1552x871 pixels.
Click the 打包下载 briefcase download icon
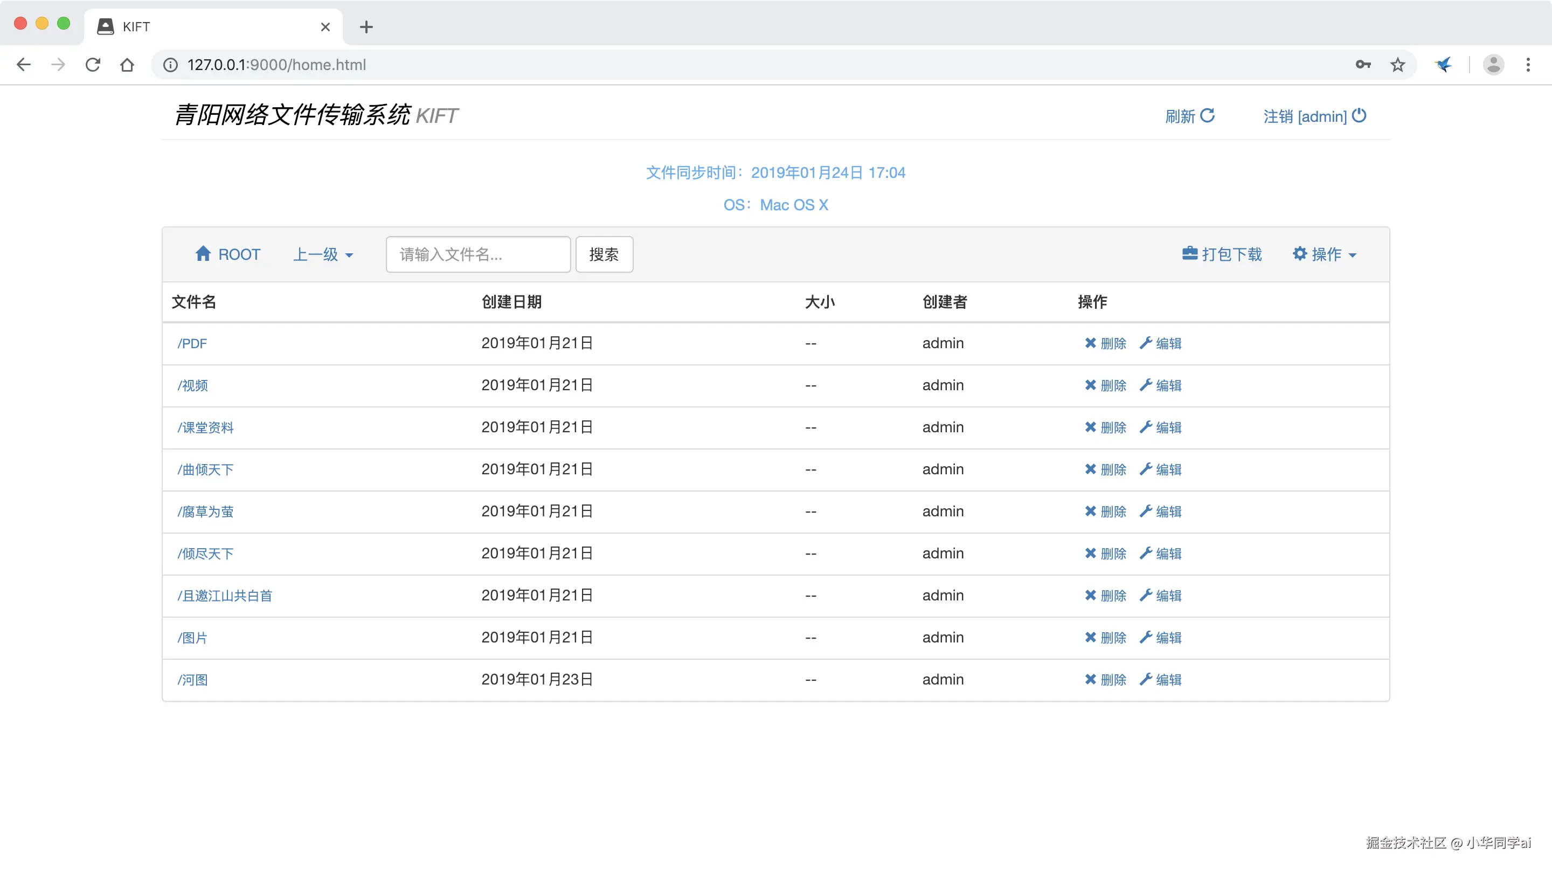coord(1189,254)
